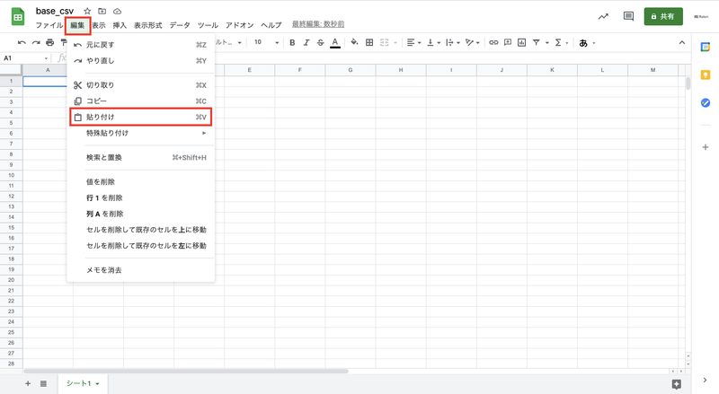Viewport: 719px width, 394px height.
Task: Open vertical align dropdown
Action: coord(433,42)
